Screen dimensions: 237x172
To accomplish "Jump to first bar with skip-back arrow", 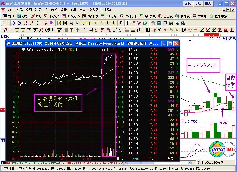I will (x=59, y=23).
